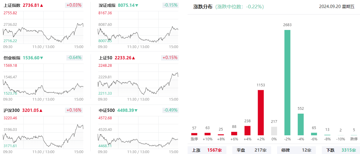Open the 创业板指 index title

coord(12,58)
